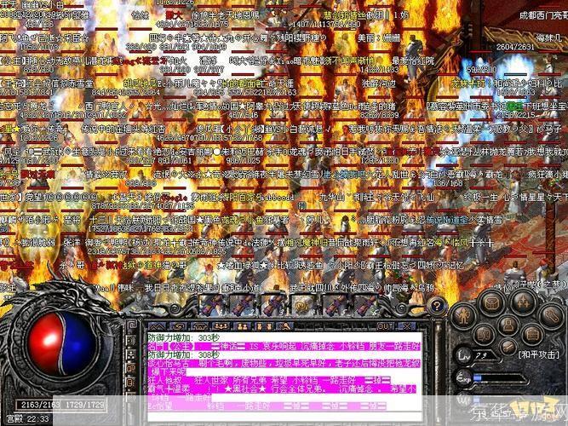Click the magenta chat line with ★黑社会★
This screenshot has height=426, width=568.
(x=282, y=389)
